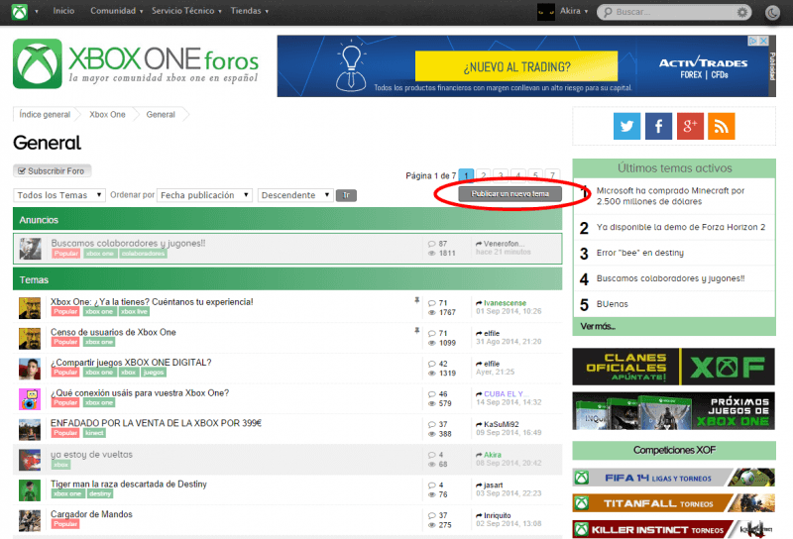Open Ya disponible la demo de Forza Horizon 2

pyautogui.click(x=681, y=227)
